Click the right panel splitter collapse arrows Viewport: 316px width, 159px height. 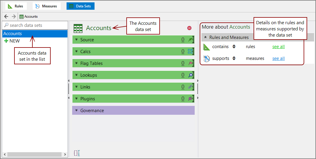[198, 89]
